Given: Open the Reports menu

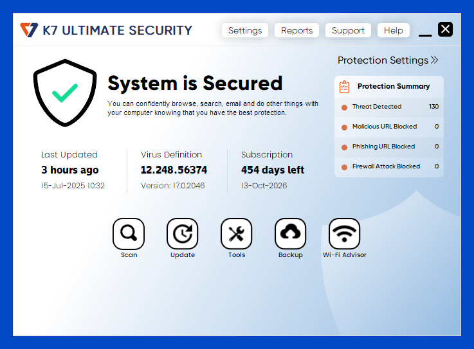Looking at the screenshot, I should 296,30.
